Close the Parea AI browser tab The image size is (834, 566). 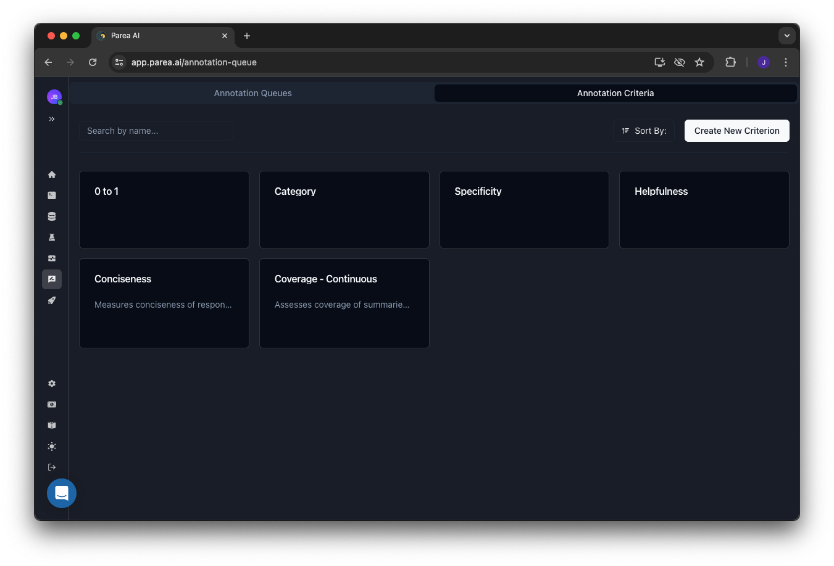tap(225, 36)
